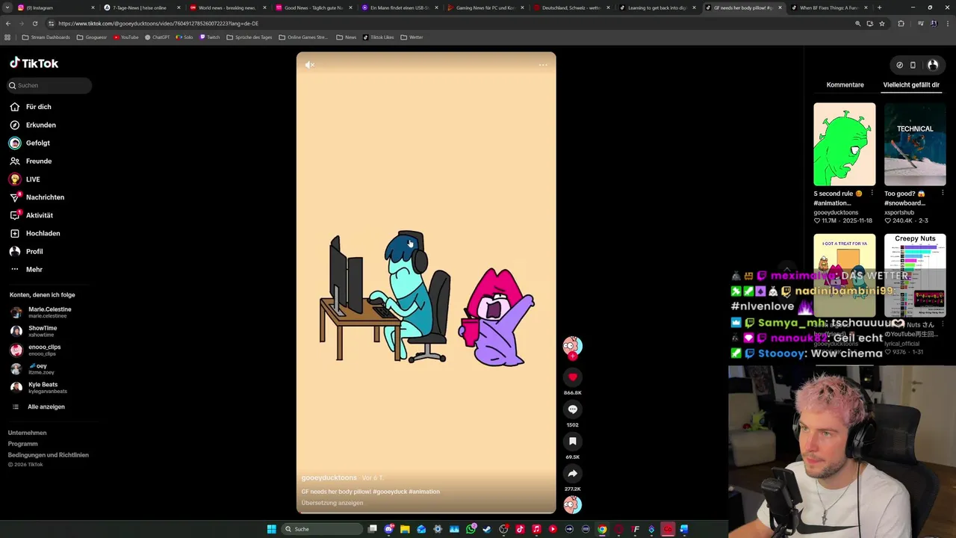Click the TikTok URL address bar
The image size is (956, 538).
[448, 23]
